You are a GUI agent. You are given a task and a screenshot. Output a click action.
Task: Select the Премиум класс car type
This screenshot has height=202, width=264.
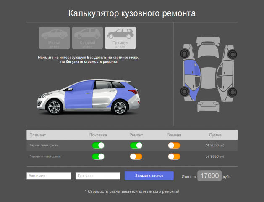(x=120, y=38)
